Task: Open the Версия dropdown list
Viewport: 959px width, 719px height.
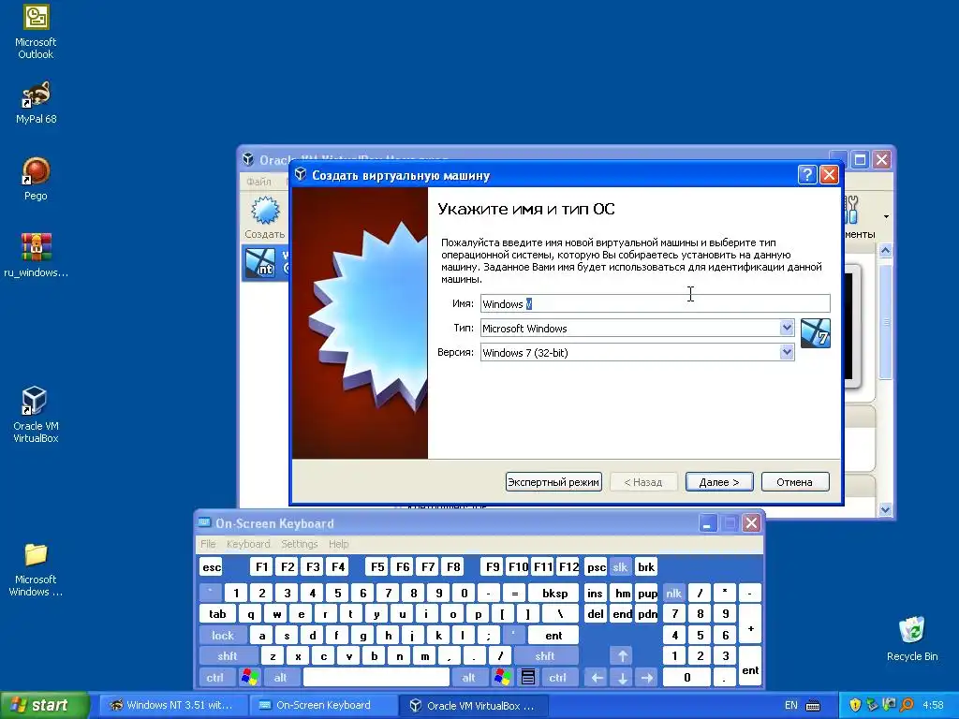Action: (x=787, y=352)
